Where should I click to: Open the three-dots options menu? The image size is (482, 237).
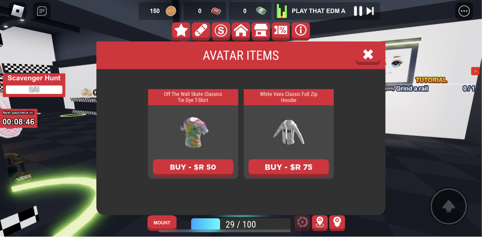[x=464, y=11]
